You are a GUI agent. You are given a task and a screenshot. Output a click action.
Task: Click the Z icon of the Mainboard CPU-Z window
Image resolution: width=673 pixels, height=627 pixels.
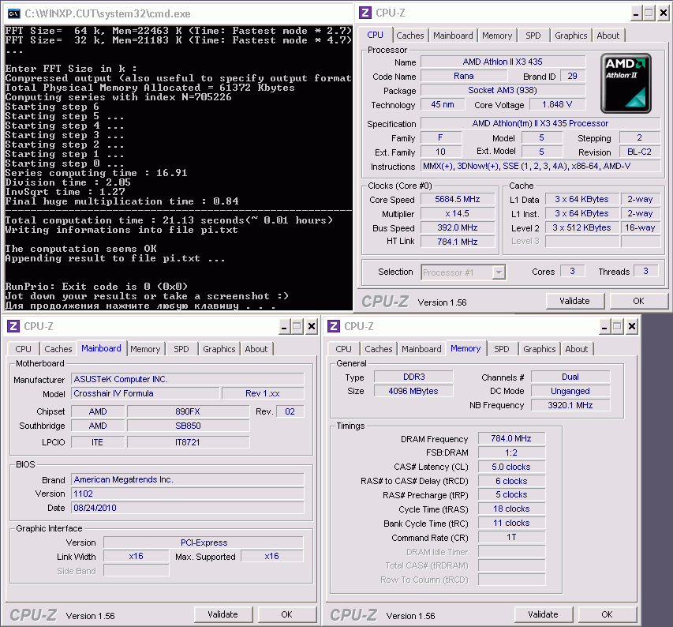click(13, 326)
